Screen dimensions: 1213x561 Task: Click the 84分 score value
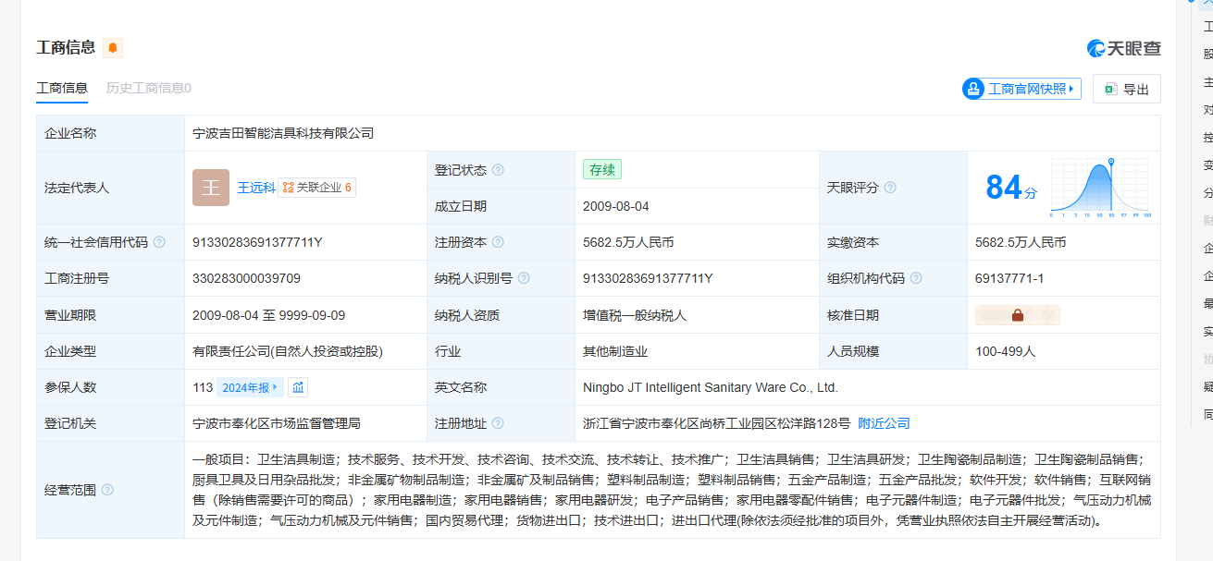1011,188
